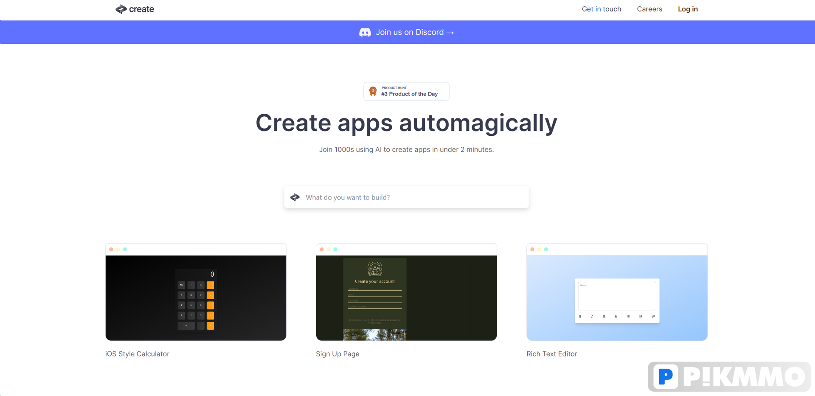
Task: Go to the Careers page
Action: [x=649, y=9]
